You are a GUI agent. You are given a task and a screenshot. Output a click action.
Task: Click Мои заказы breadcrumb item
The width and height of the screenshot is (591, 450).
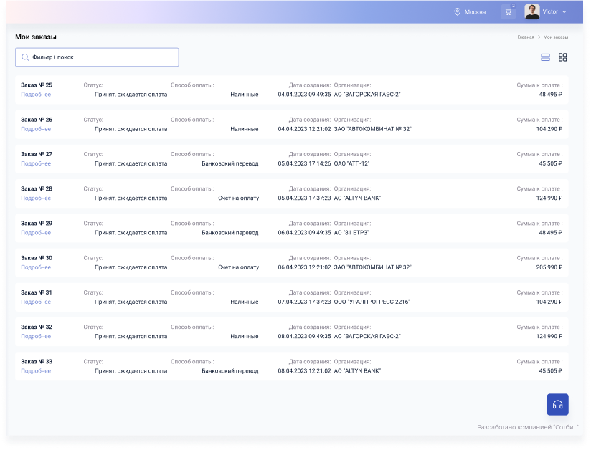555,37
